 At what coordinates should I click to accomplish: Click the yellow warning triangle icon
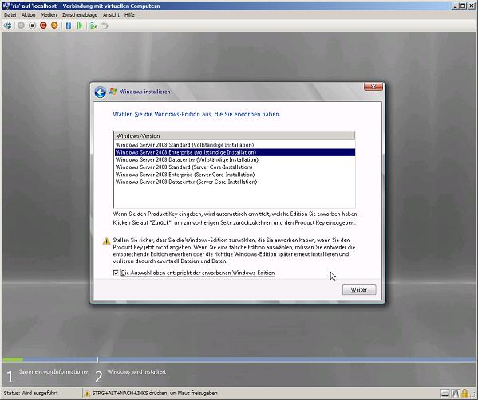tap(106, 241)
